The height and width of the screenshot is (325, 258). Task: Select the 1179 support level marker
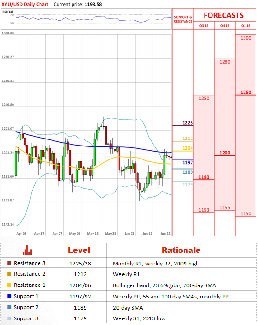(x=187, y=185)
